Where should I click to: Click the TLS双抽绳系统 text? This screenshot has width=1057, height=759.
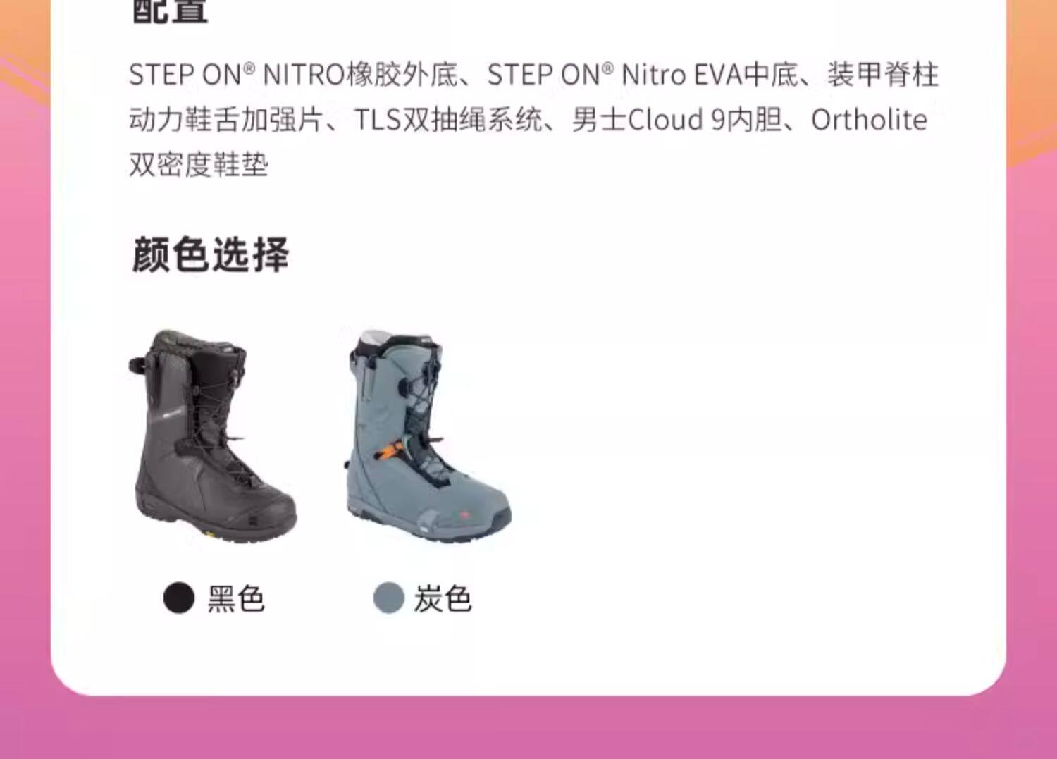[x=448, y=121]
